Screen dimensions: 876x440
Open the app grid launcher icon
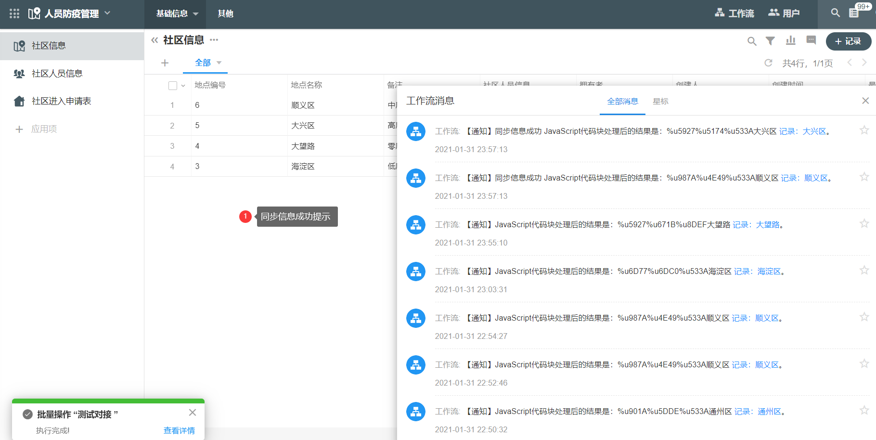(14, 13)
